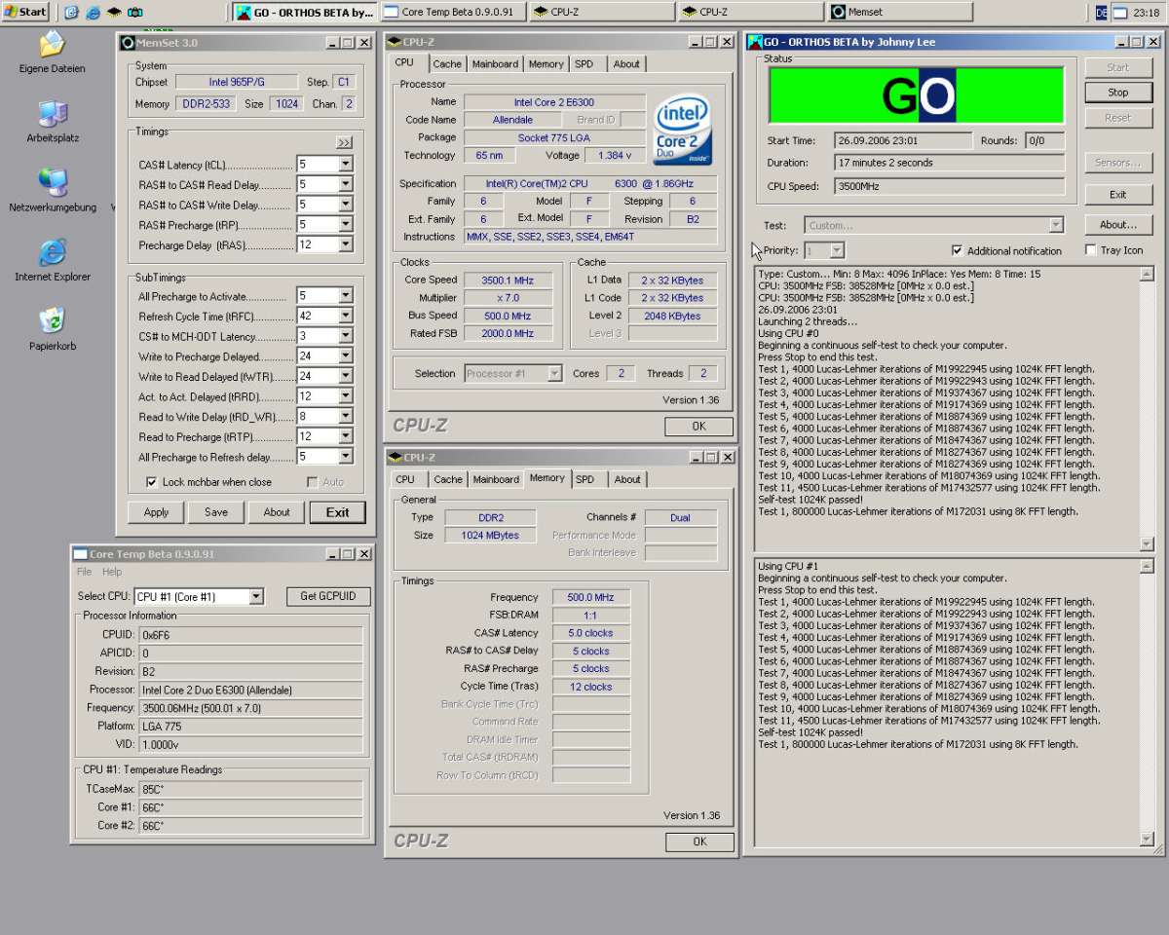Click the About button in MemSet
Image resolution: width=1169 pixels, height=935 pixels.
tap(277, 512)
